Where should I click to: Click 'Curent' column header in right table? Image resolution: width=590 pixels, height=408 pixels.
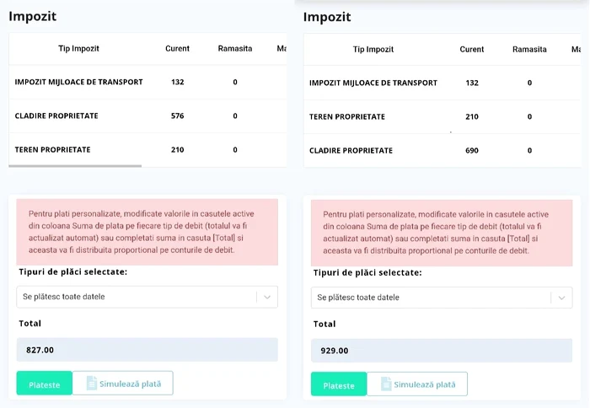472,50
